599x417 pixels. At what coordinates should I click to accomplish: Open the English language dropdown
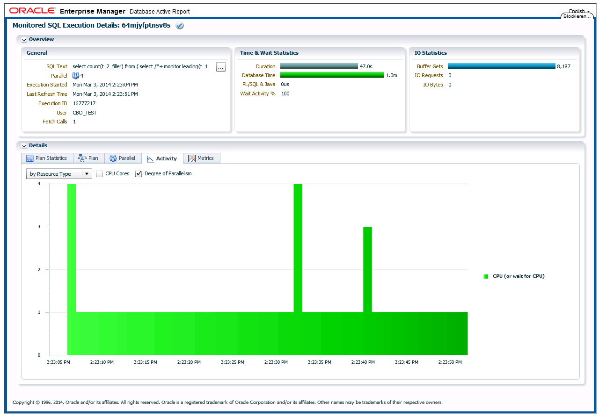point(579,11)
